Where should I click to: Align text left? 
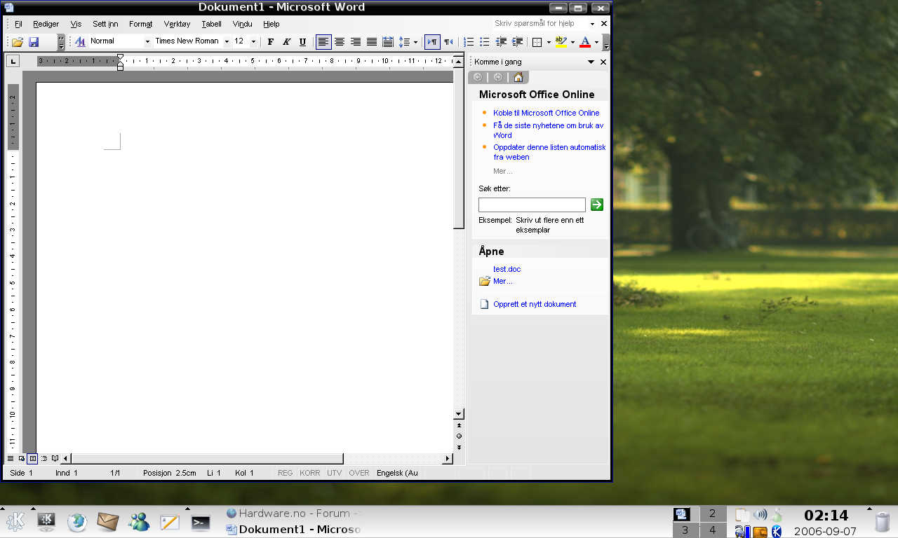tap(323, 42)
